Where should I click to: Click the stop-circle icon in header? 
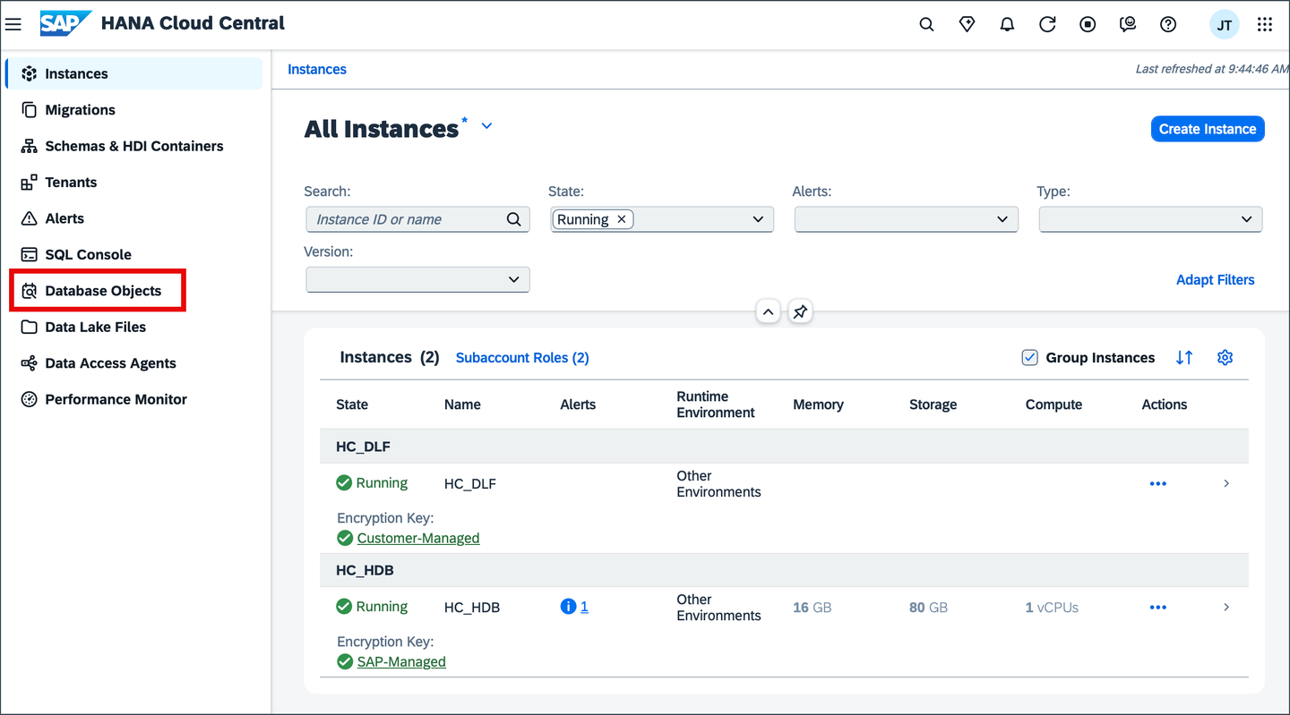point(1088,25)
